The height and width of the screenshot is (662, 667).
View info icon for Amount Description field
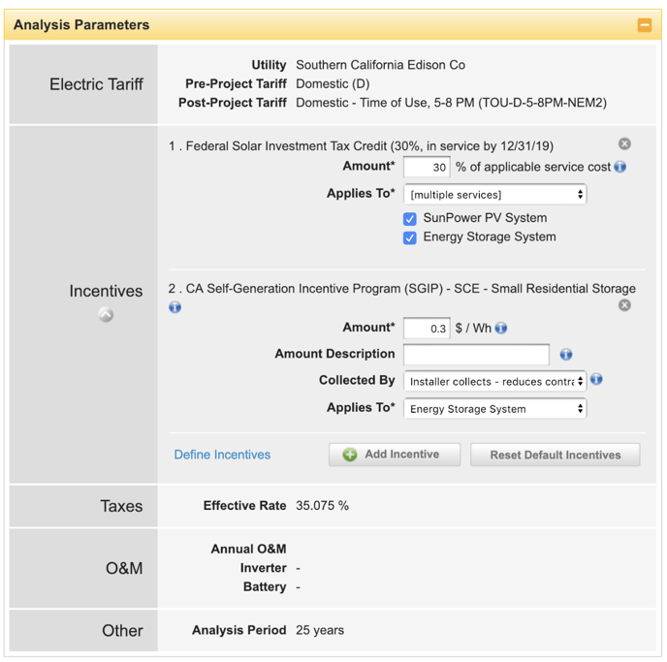[566, 355]
